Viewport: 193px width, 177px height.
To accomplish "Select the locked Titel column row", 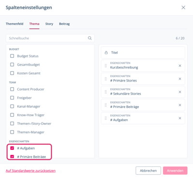I will click(143, 53).
